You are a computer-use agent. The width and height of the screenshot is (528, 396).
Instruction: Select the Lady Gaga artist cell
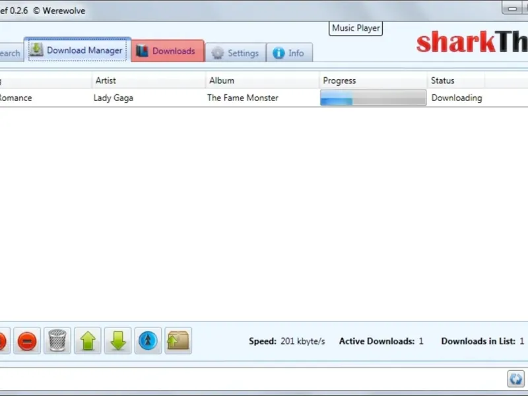(114, 98)
